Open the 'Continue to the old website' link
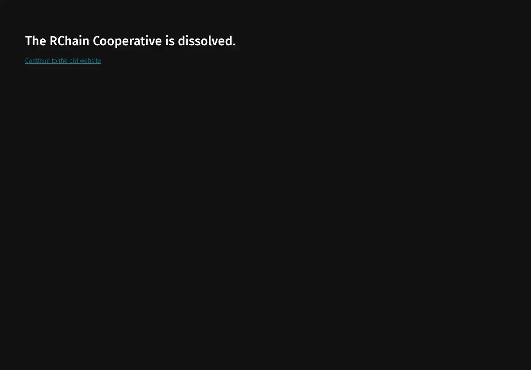The image size is (531, 370). (x=63, y=61)
